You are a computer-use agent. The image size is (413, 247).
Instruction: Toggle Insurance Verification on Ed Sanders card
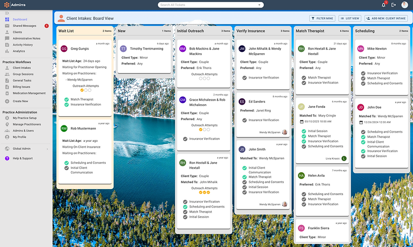244,120
